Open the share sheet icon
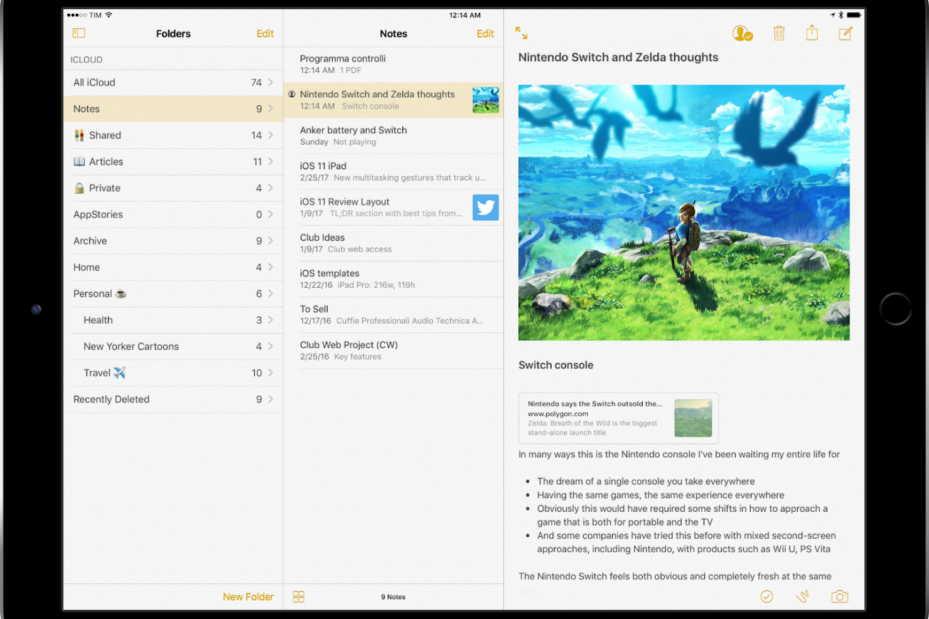 point(812,33)
